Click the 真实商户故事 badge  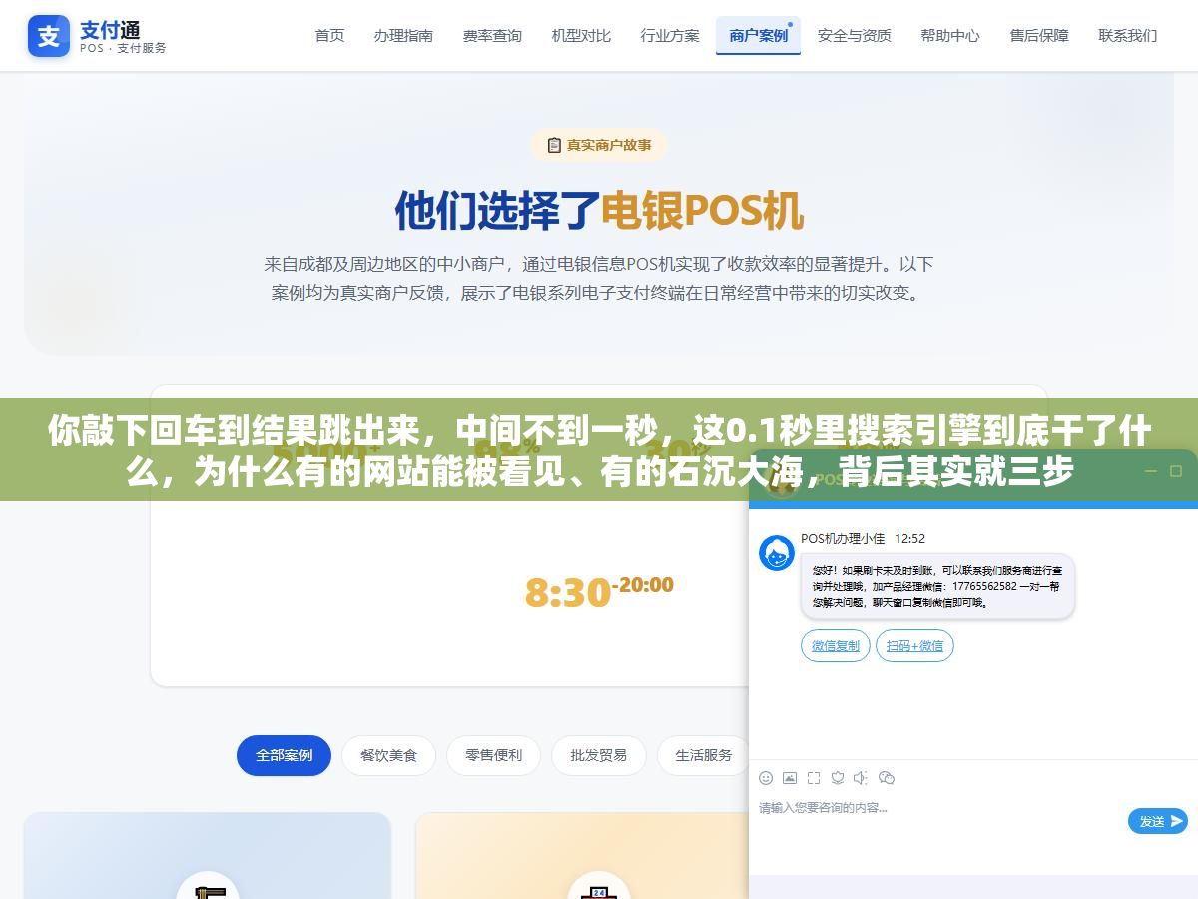click(x=598, y=145)
